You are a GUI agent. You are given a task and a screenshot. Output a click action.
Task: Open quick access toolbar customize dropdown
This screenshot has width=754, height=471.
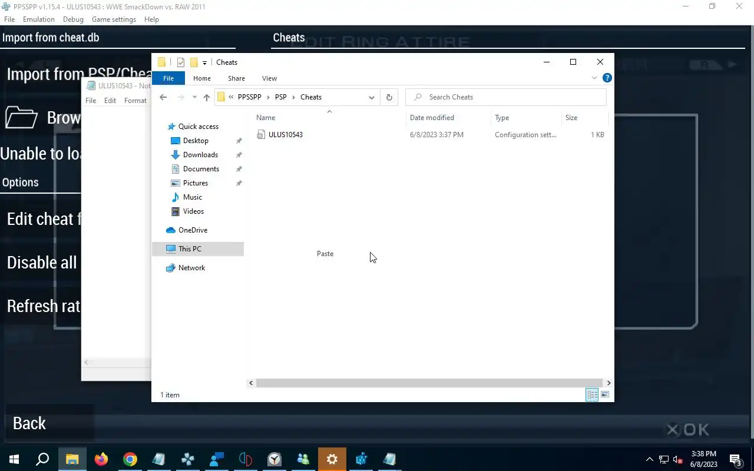204,62
